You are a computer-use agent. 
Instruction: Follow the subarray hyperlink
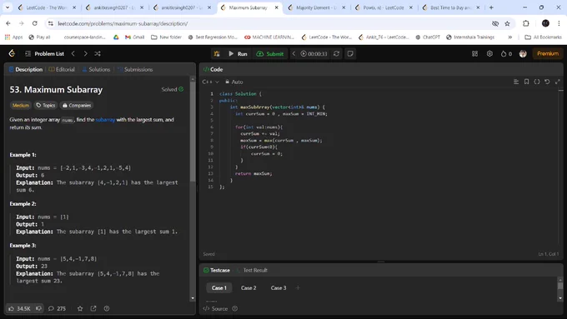(105, 120)
